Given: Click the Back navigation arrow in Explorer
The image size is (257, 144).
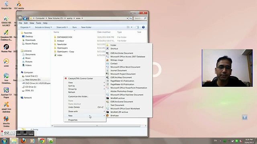Looking at the screenshot, I should point(20,18).
